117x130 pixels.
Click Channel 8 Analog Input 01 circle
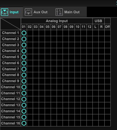24,75
